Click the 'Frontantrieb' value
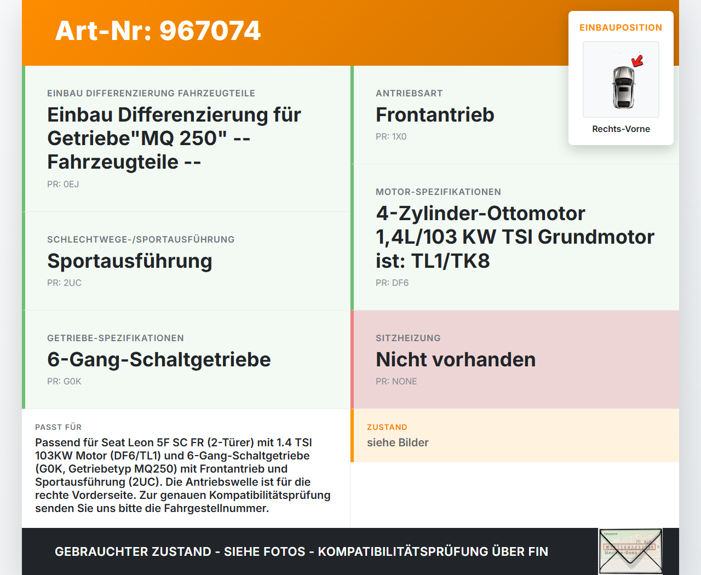 [x=435, y=114]
